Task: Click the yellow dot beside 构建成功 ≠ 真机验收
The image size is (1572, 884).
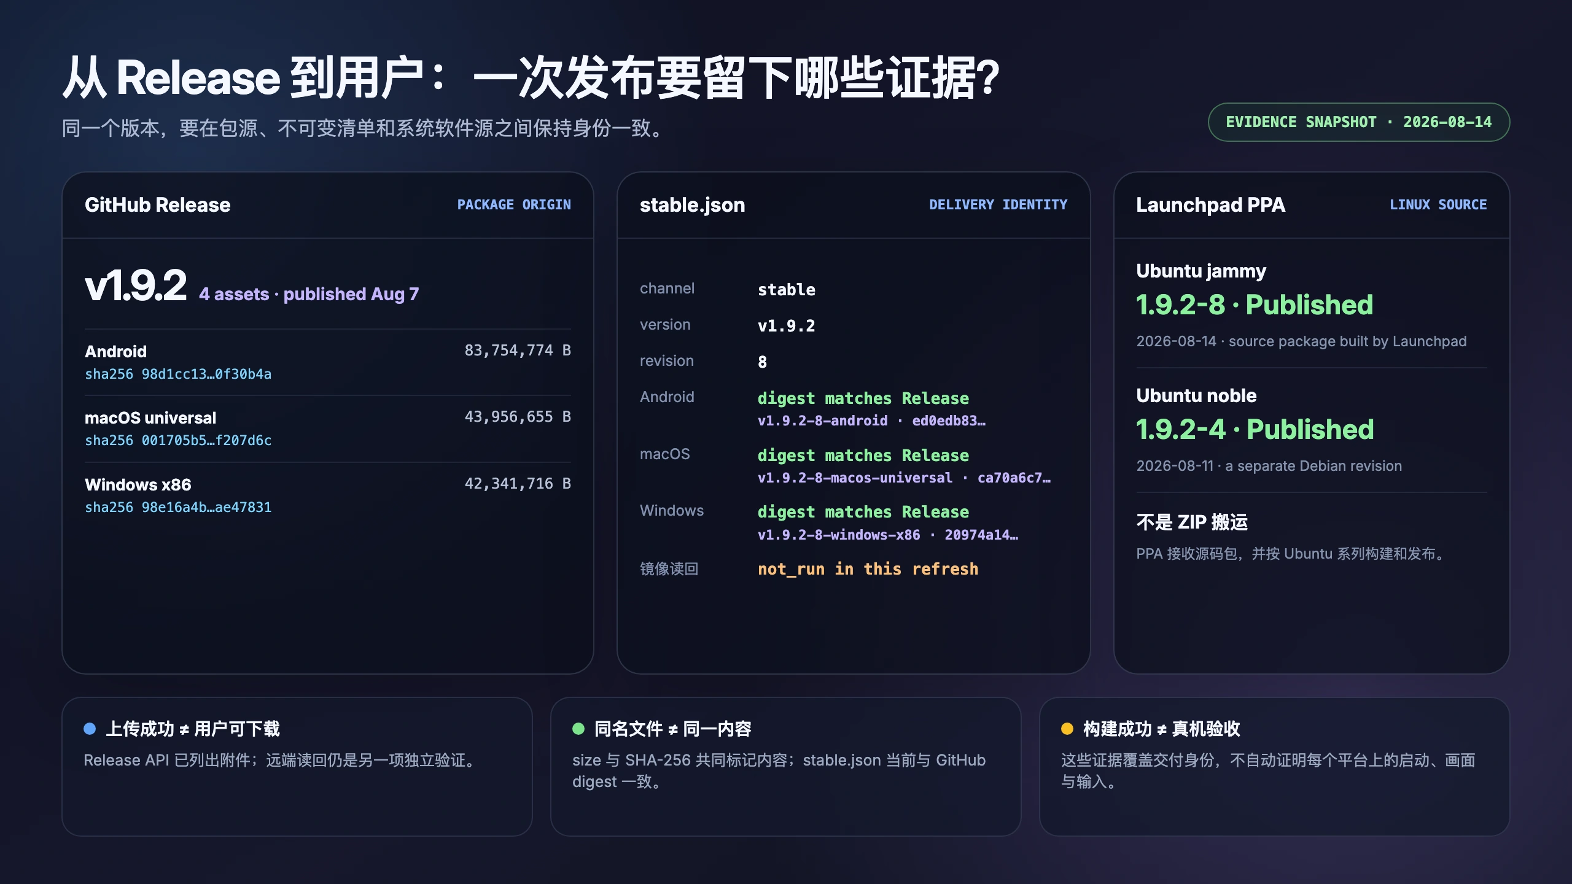Action: click(x=1067, y=729)
